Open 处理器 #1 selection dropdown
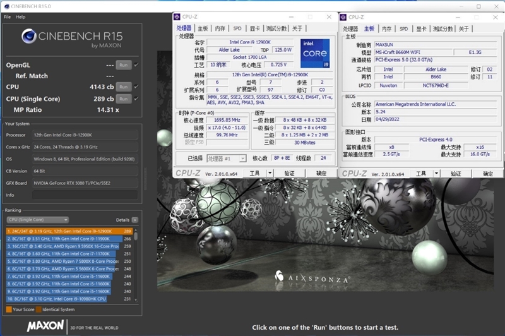Image resolution: width=505 pixels, height=336 pixels. 227,159
